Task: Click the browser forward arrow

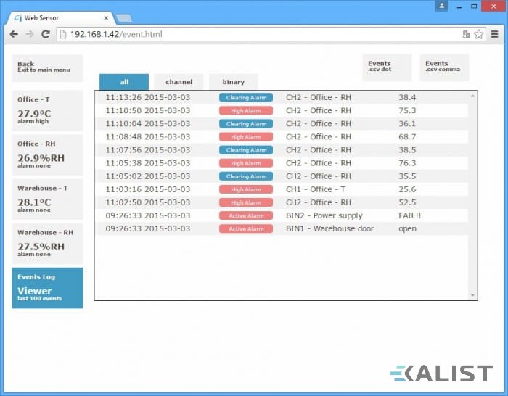Action: tap(30, 34)
